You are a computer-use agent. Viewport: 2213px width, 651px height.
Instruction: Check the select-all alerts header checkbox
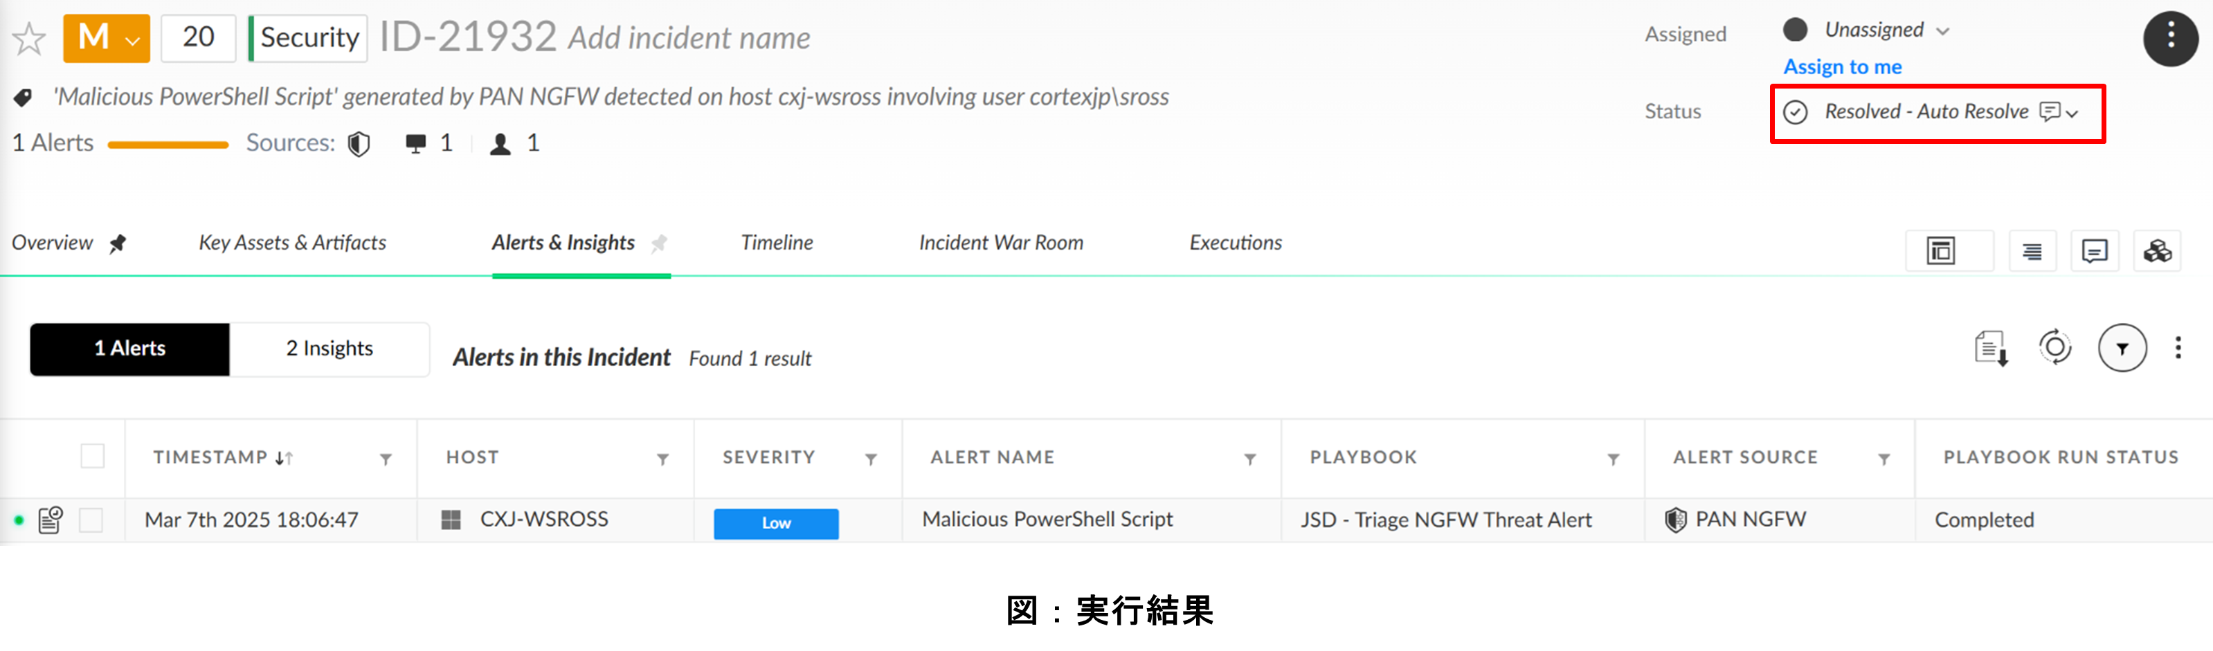(x=92, y=456)
